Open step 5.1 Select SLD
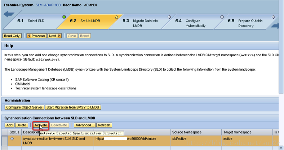Viewport: 284px width, 150px height. (36, 21)
